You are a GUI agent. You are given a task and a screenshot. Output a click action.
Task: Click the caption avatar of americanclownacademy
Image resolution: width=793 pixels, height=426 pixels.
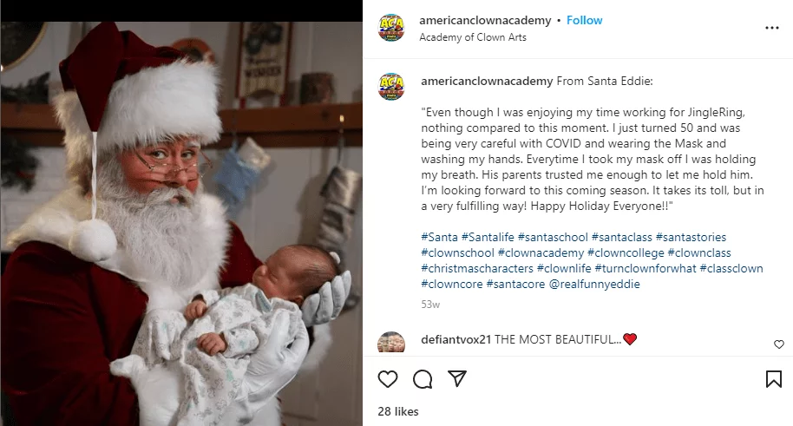[391, 86]
